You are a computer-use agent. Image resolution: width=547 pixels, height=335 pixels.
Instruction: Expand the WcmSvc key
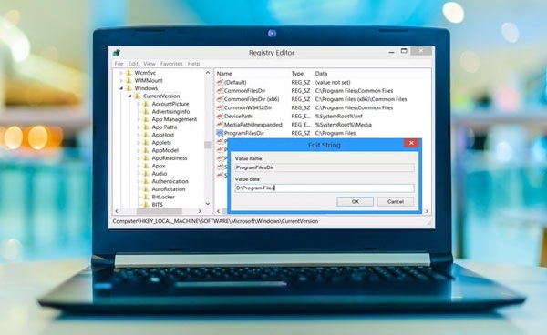tap(121, 73)
